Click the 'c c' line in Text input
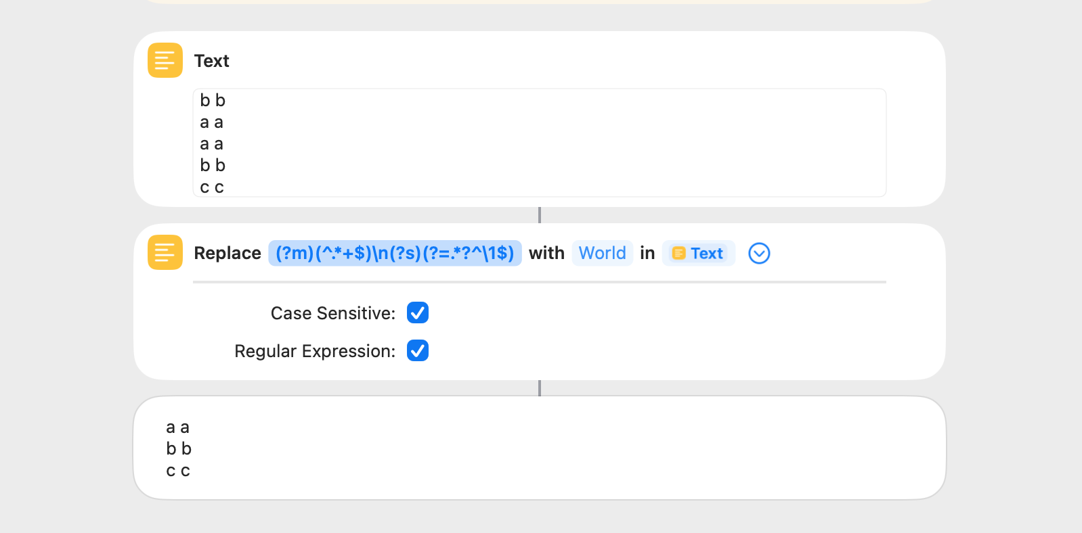Image resolution: width=1082 pixels, height=533 pixels. point(212,187)
